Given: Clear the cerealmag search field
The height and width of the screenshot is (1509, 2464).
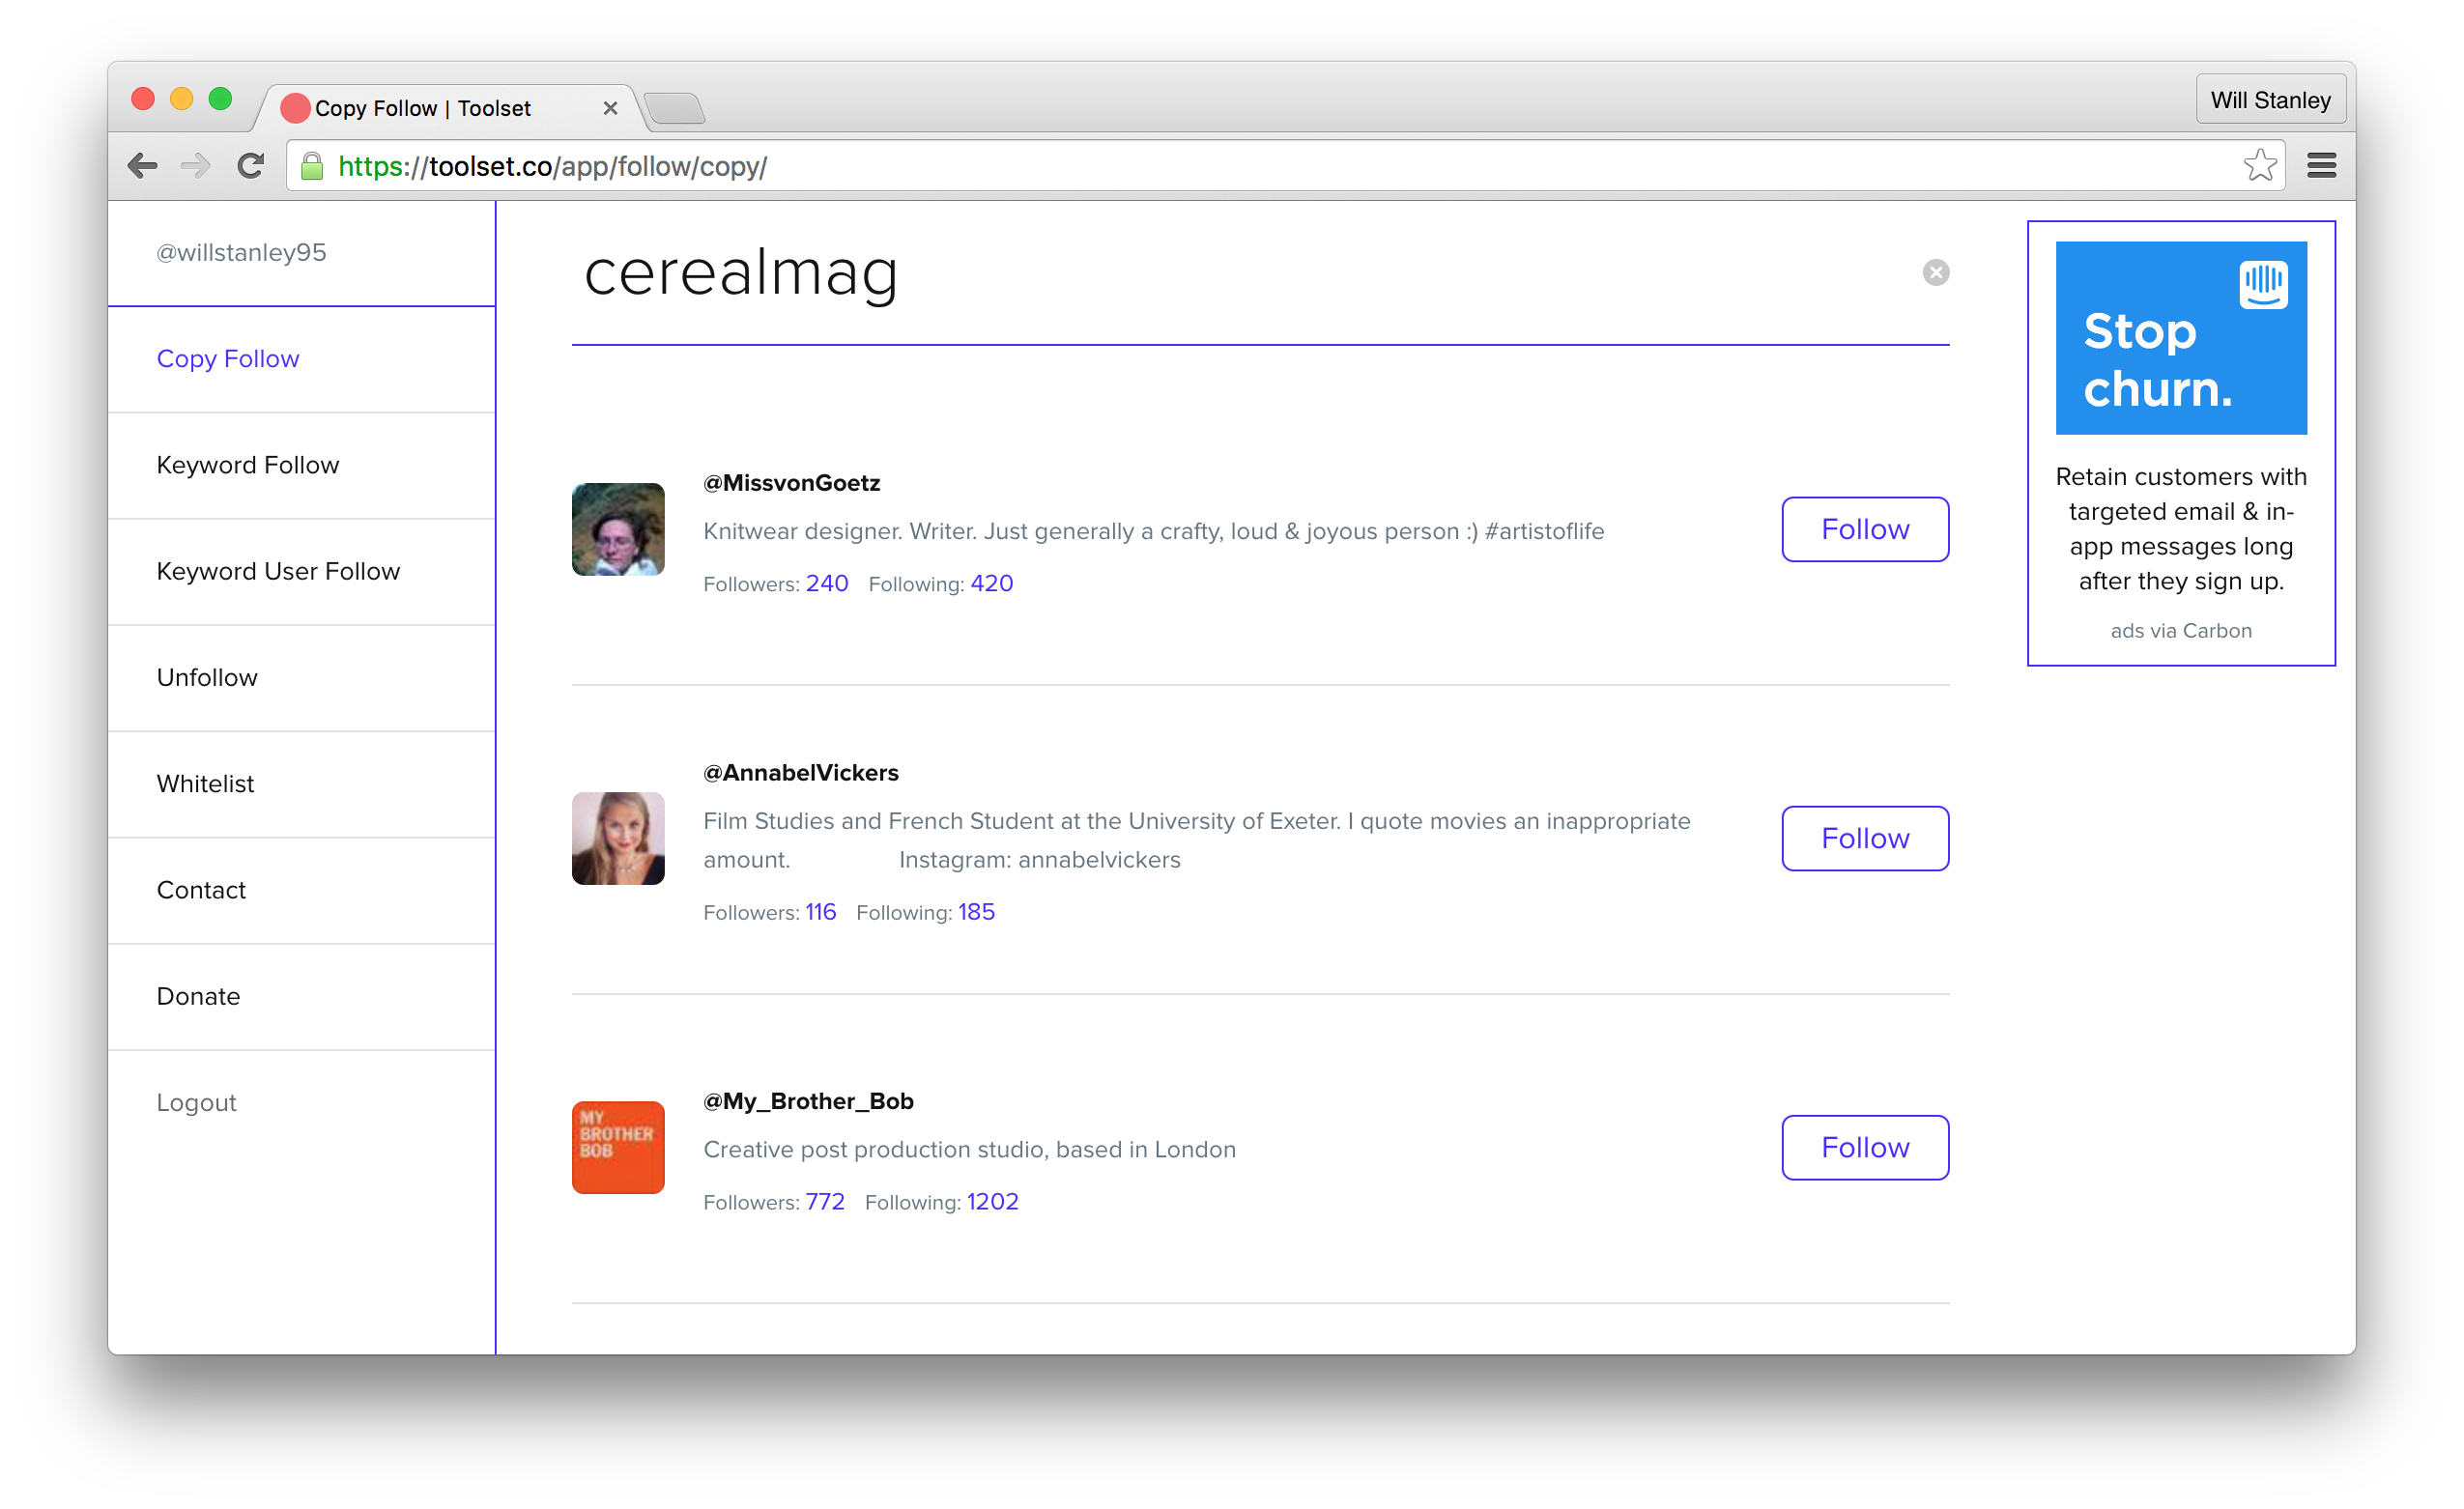Looking at the screenshot, I should [x=1935, y=272].
